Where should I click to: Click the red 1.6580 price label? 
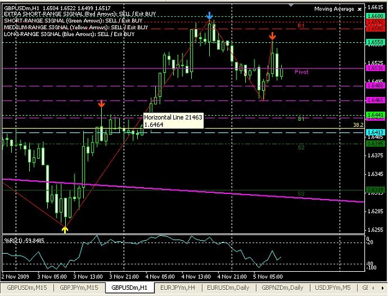(x=376, y=29)
